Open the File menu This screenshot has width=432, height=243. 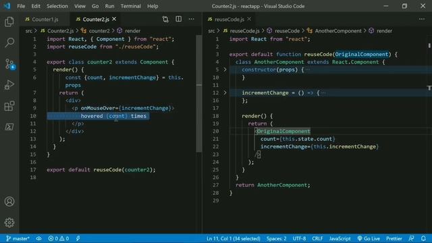click(x=21, y=6)
